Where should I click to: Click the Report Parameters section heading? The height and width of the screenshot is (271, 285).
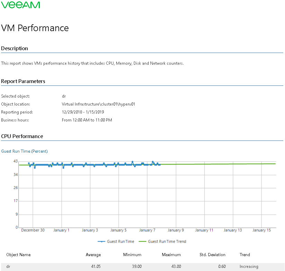[23, 81]
